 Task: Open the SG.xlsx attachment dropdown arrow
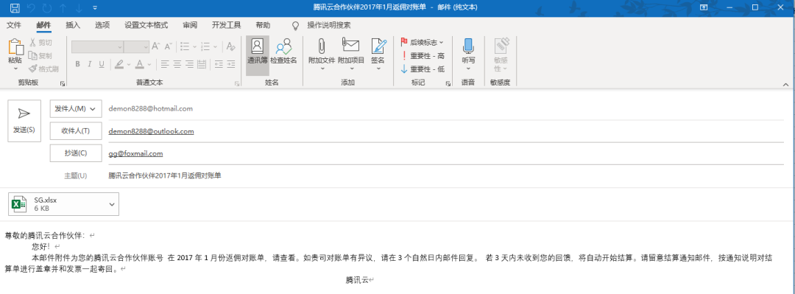[112, 204]
